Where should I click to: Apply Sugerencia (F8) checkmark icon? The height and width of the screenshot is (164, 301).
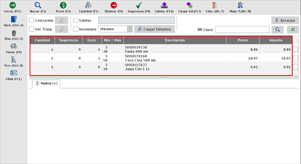pos(139,5)
